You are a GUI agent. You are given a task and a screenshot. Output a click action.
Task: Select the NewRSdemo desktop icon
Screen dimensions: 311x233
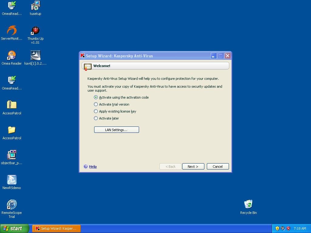coord(12,180)
